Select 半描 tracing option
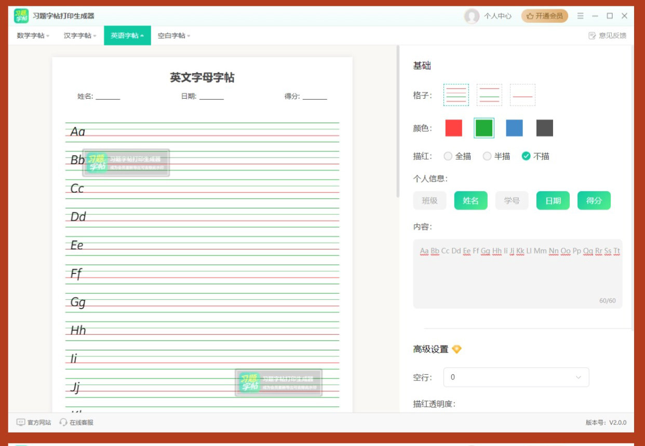The image size is (645, 446). [x=496, y=156]
